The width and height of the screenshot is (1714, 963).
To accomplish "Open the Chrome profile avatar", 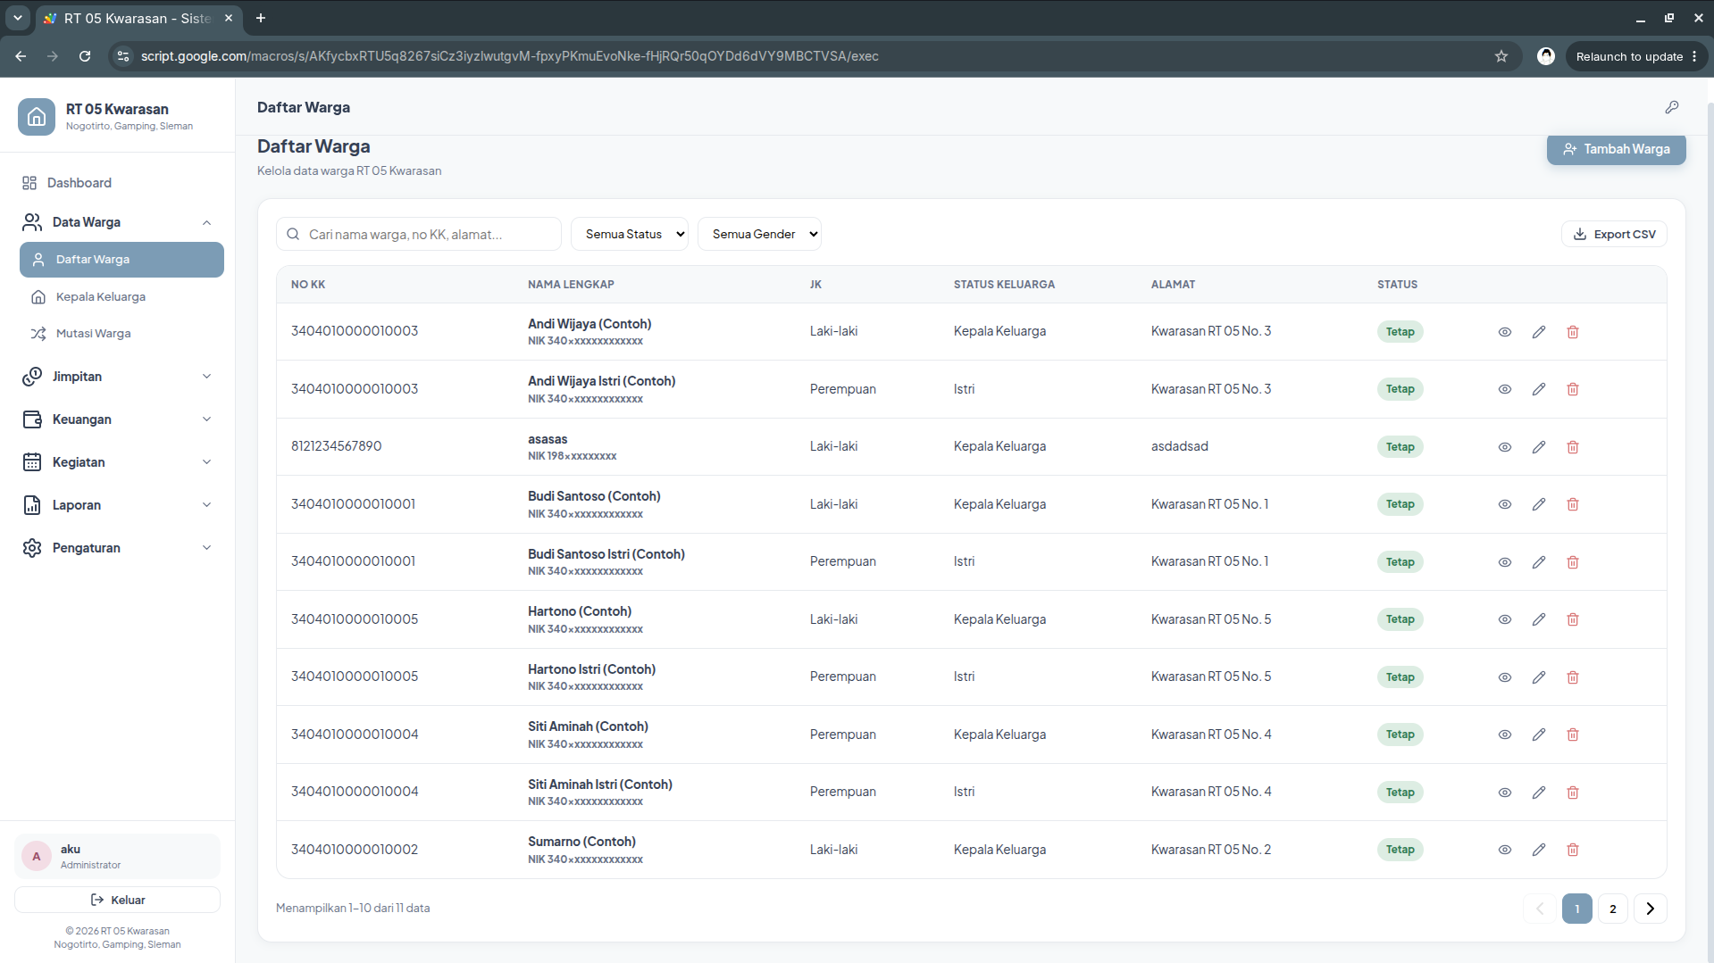I will coord(1545,56).
